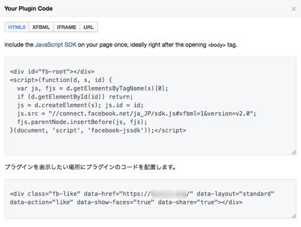Click the data-action="like" code line
This screenshot has height=227, width=301.
tap(126, 202)
